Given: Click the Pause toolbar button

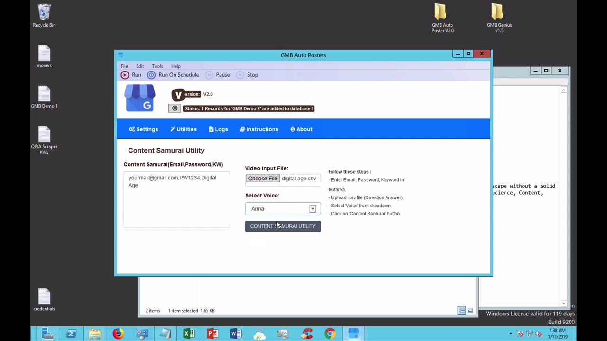Looking at the screenshot, I should [218, 75].
